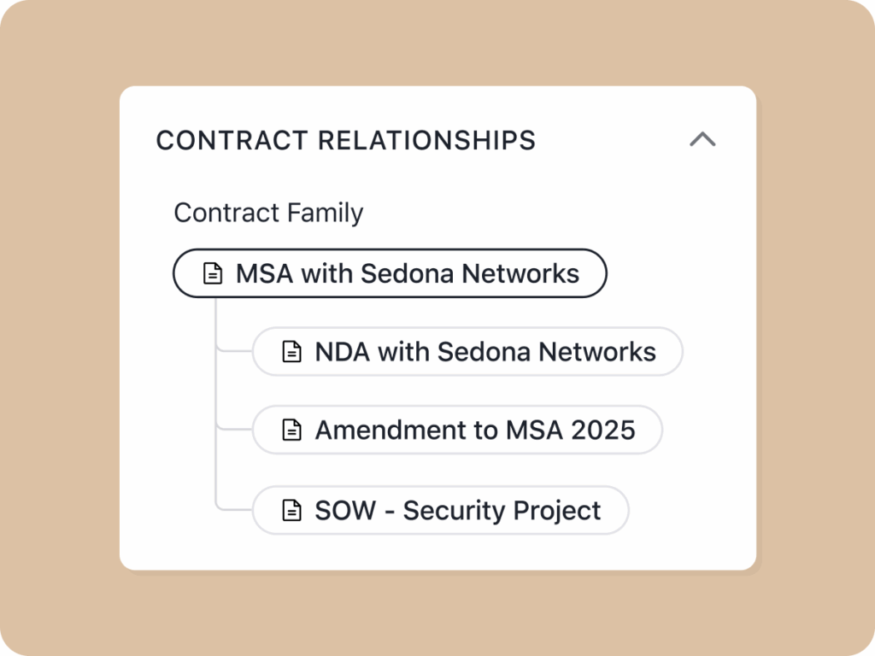Viewport: 875px width, 656px height.
Task: Select SOW - Security Project from the family tree
Action: 440,510
